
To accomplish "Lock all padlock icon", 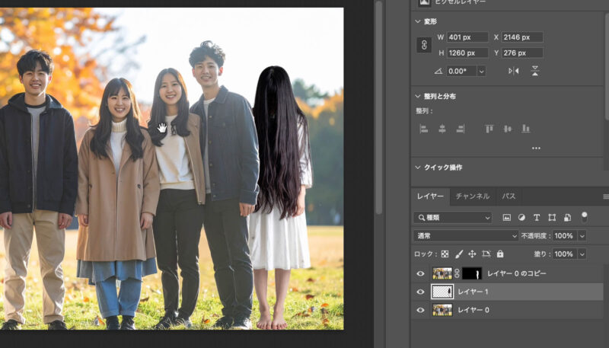I will 500,254.
